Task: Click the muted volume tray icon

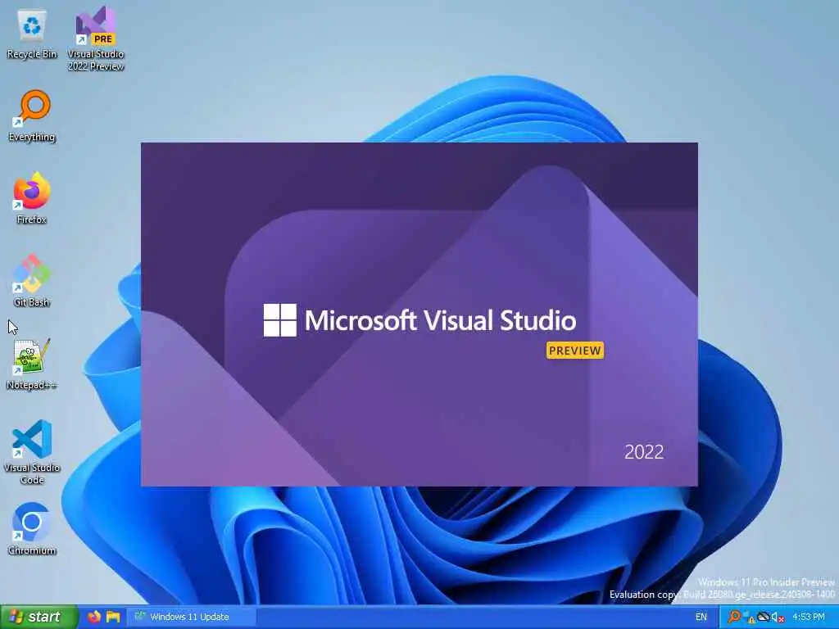Action: pyautogui.click(x=778, y=618)
